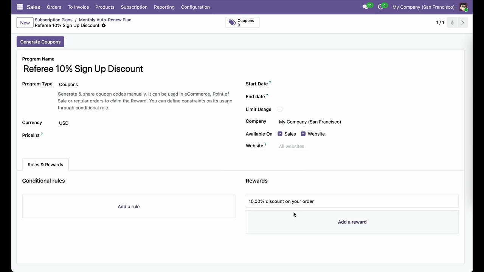The width and height of the screenshot is (484, 272).
Task: Open the Pricelist field
Action: tap(146, 135)
